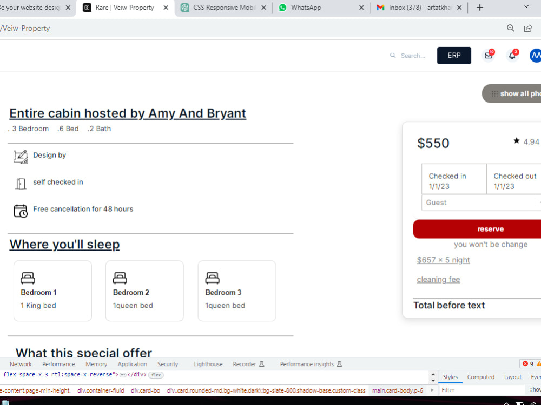Open the DevTools Performance tab

coord(58,364)
